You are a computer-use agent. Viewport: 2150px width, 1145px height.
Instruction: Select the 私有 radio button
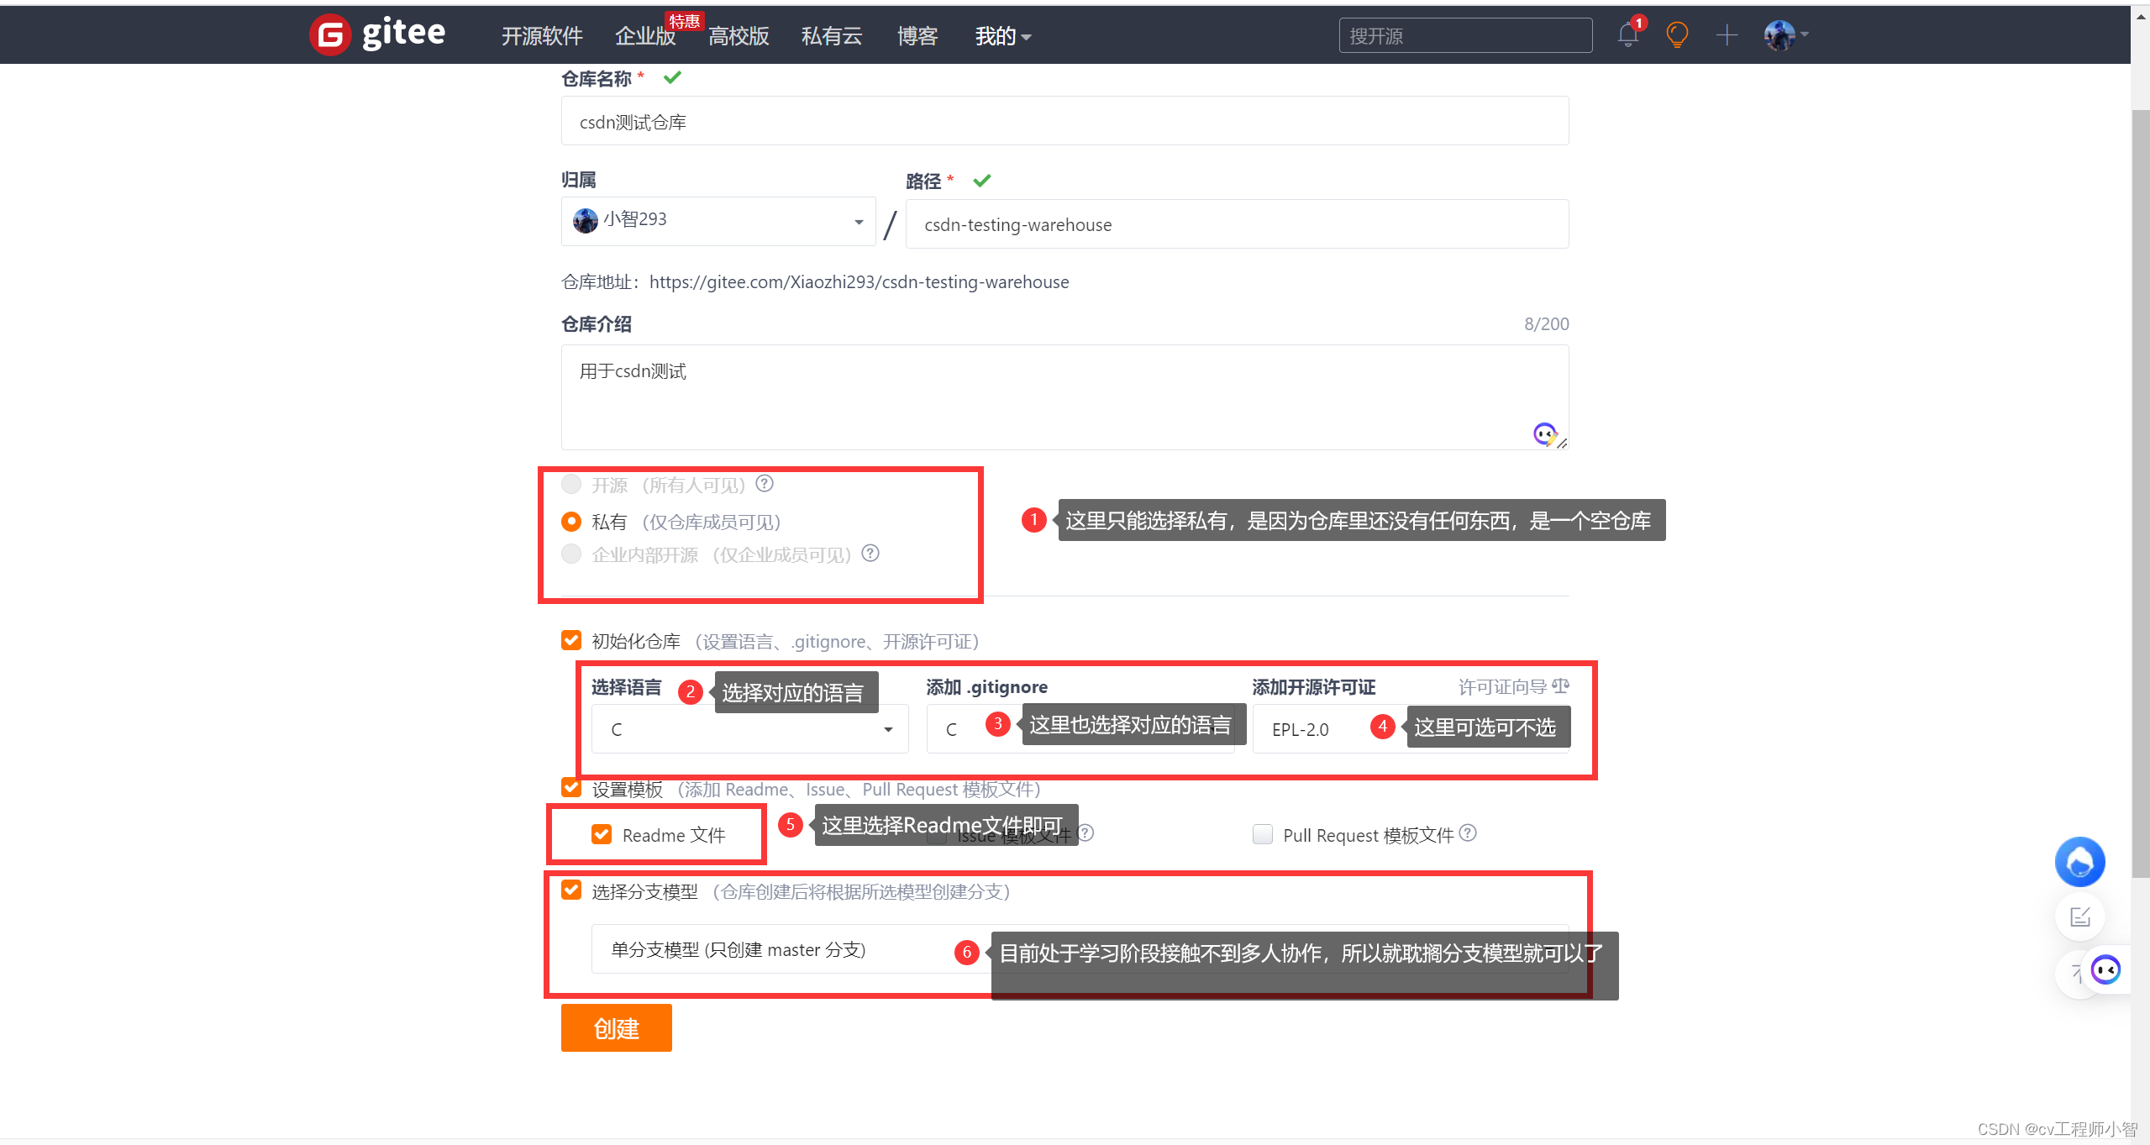(571, 522)
